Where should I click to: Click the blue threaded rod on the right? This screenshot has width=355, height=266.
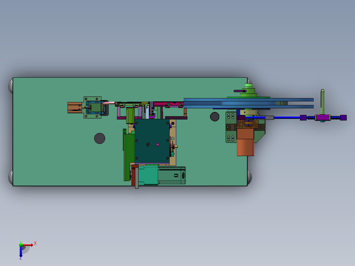point(287,118)
